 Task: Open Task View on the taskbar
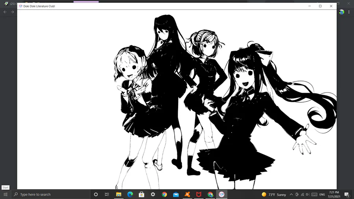107,194
